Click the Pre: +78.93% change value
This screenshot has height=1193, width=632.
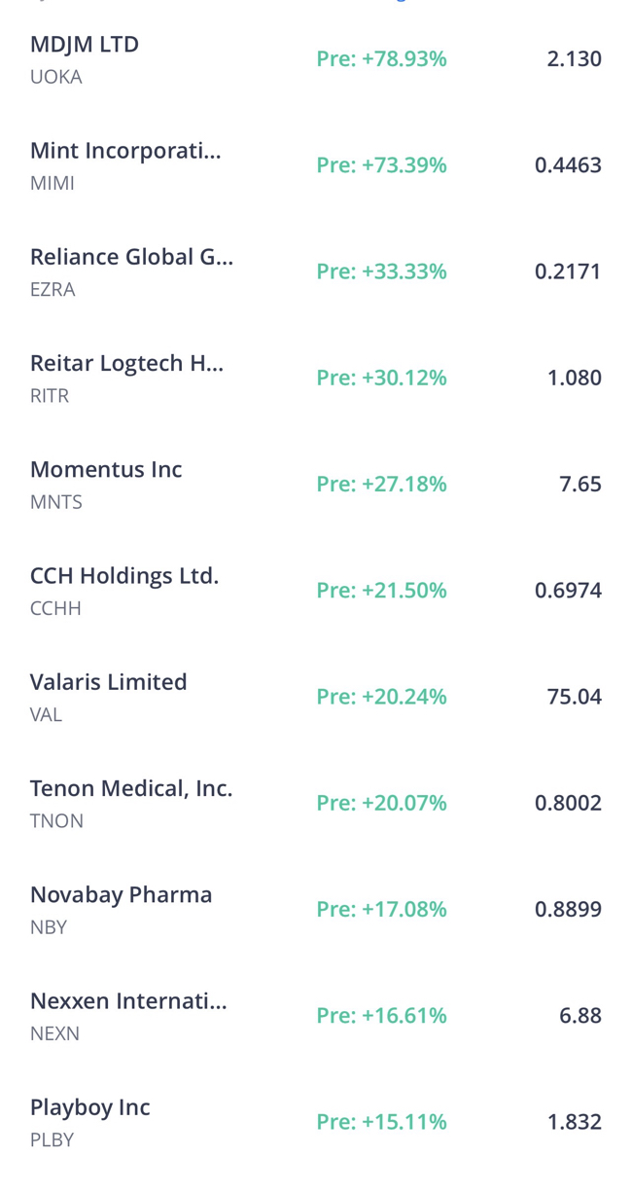click(381, 59)
